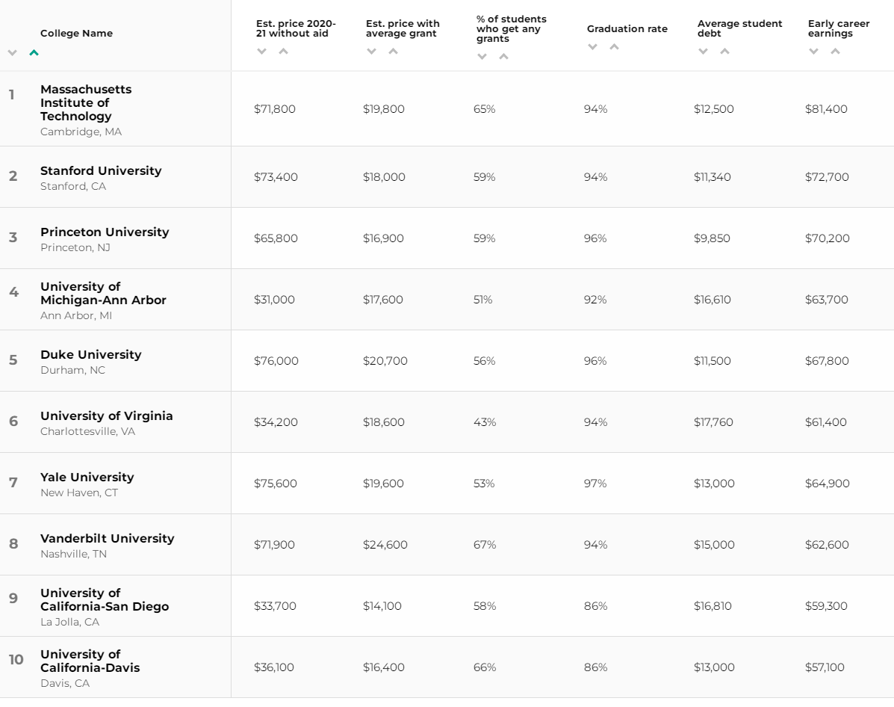Sort Early career earnings ascending arrow

(x=835, y=51)
